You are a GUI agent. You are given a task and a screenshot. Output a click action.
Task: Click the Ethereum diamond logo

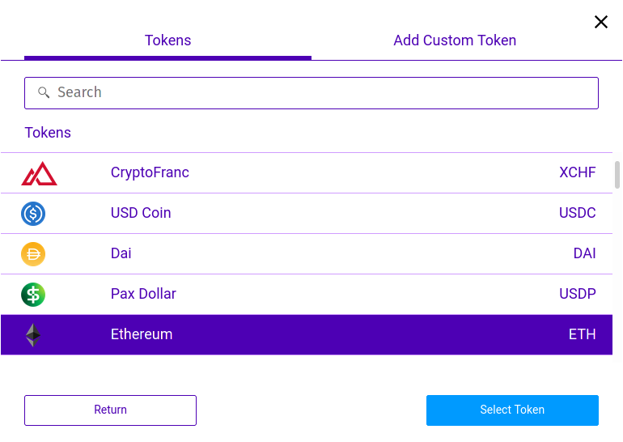click(x=33, y=335)
